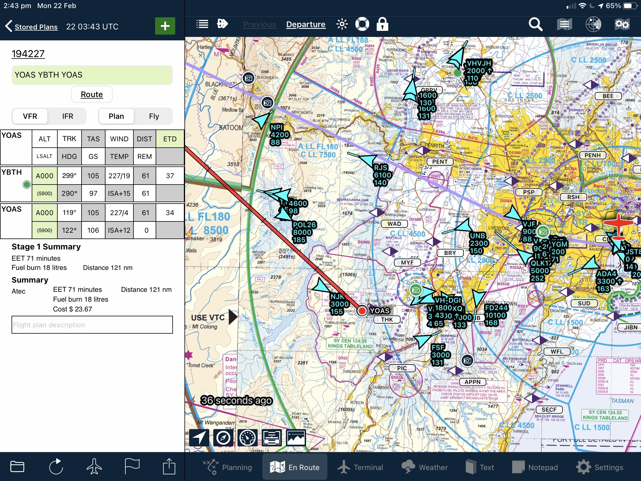
Task: Open map settings gears icon
Action: [622, 24]
